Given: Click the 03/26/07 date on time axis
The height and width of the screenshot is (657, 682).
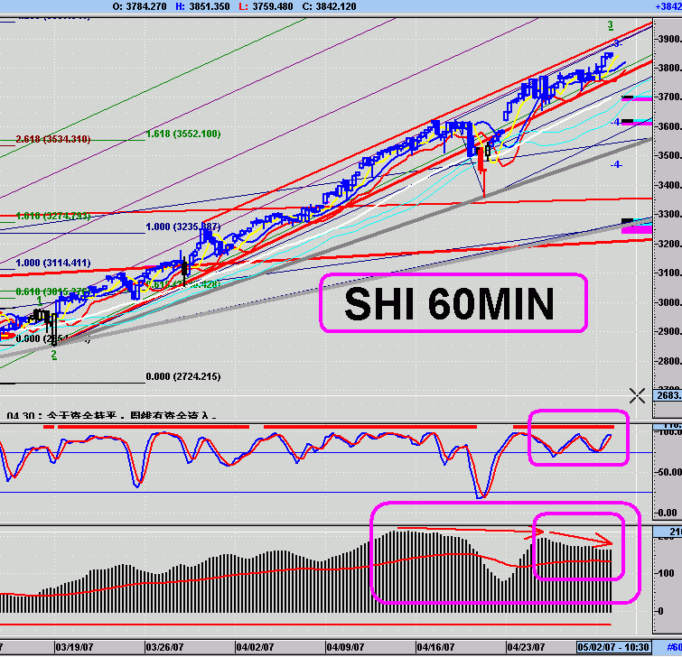Looking at the screenshot, I should tap(164, 647).
